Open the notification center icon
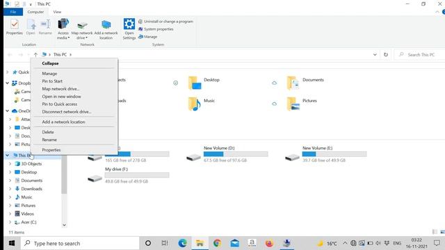445x250 pixels. coord(437,243)
